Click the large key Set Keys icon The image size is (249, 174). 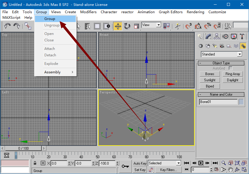click(x=125, y=166)
